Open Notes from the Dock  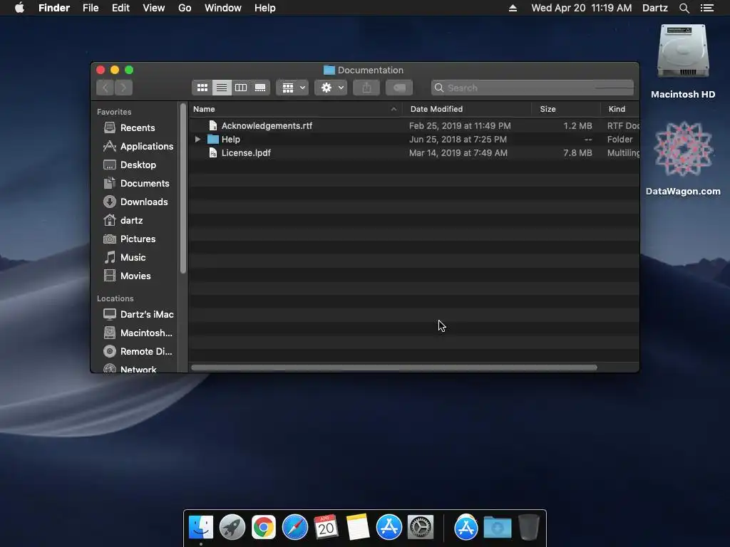coord(358,527)
